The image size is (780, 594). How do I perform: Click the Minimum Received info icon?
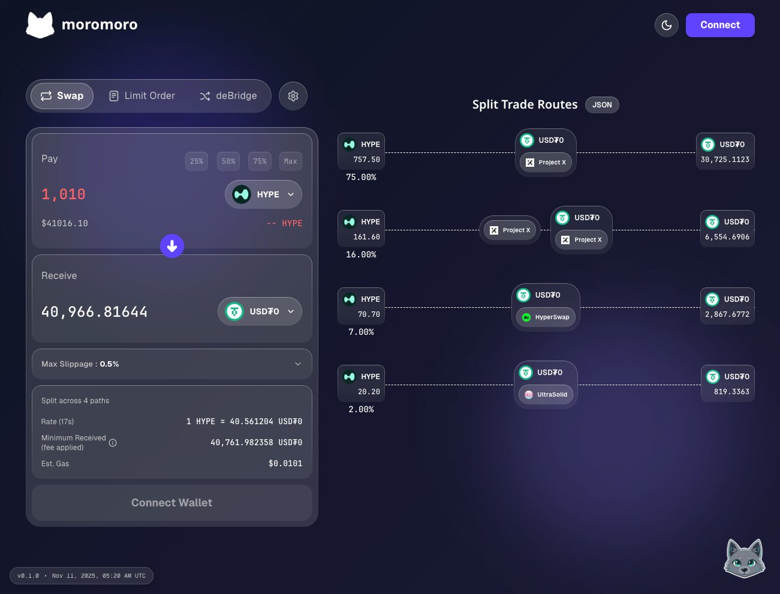pos(113,443)
